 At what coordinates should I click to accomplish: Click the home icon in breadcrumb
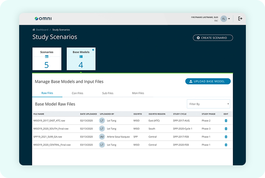pyautogui.click(x=34, y=29)
